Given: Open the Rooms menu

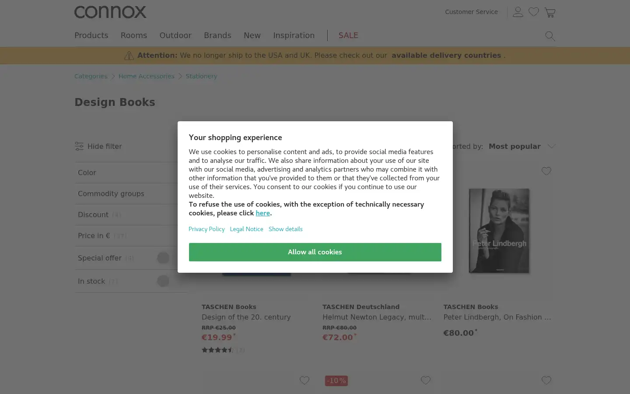Looking at the screenshot, I should [x=134, y=35].
